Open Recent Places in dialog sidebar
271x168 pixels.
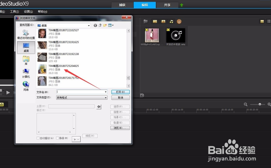(26, 34)
